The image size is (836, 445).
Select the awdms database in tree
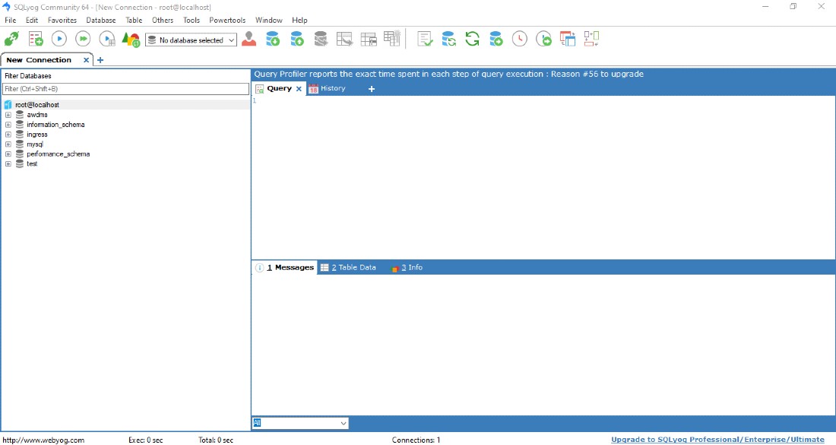click(x=37, y=115)
